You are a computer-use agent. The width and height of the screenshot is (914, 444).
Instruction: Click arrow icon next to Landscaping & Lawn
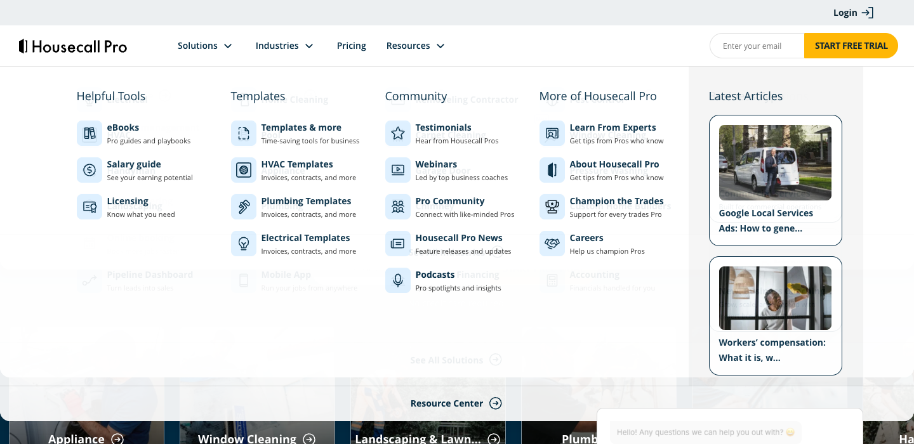(494, 439)
